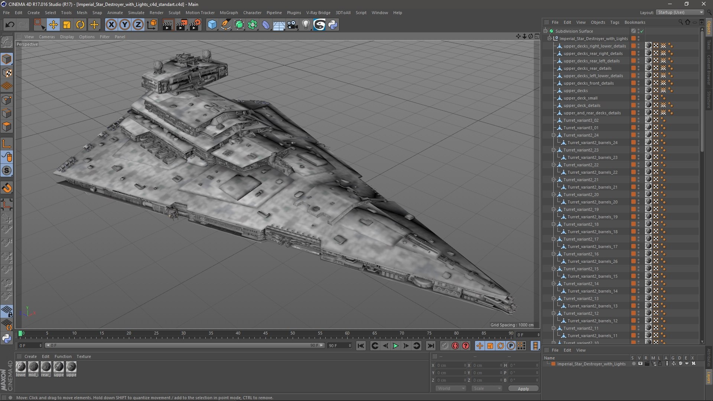Click the Python script icon in toolbar
Viewport: 713px width, 401px height.
pos(333,25)
